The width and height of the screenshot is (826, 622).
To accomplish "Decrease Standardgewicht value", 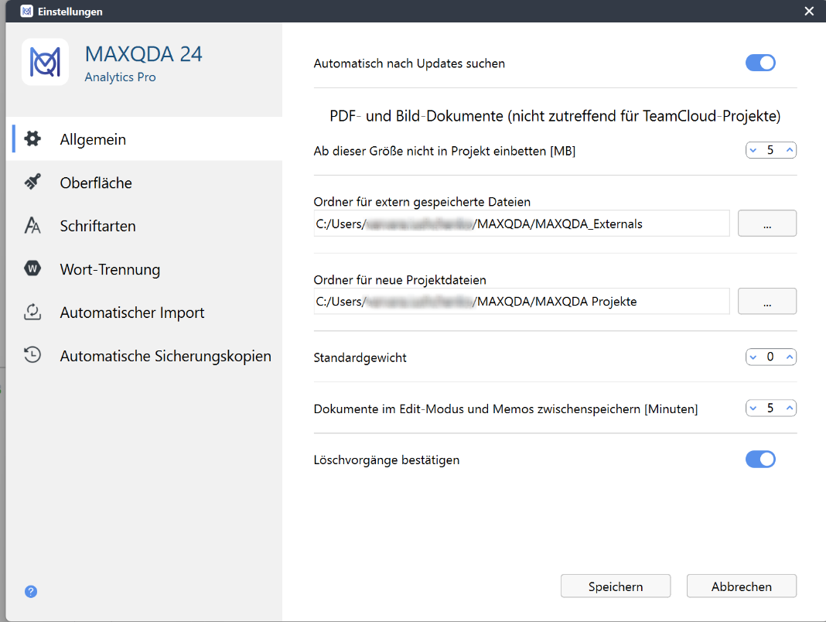I will coord(753,357).
